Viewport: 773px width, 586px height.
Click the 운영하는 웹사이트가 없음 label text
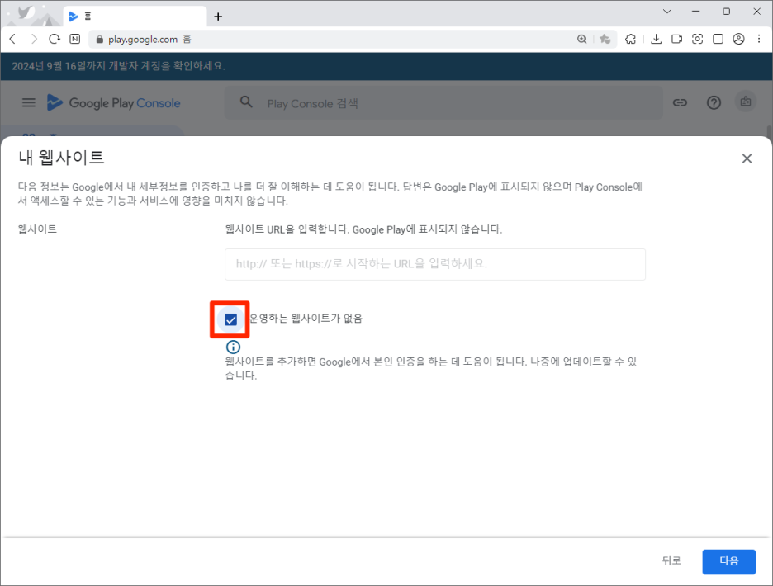coord(306,319)
